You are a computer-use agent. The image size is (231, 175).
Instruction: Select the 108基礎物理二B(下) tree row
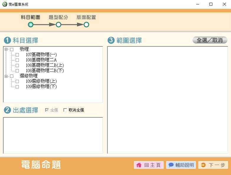pyautogui.click(x=45, y=71)
